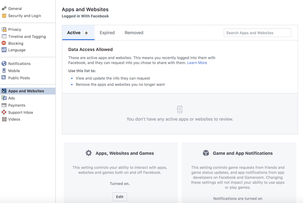This screenshot has width=303, height=203.
Task: Open the Blocking settings page
Action: pyautogui.click(x=15, y=43)
